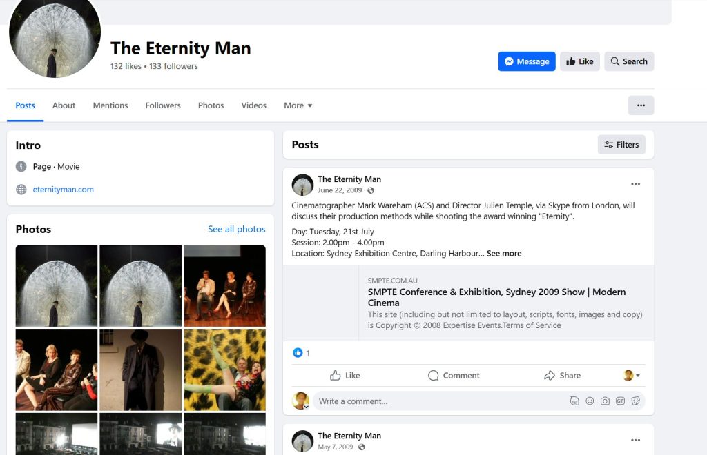Click the blue like reaction icon

tap(298, 353)
